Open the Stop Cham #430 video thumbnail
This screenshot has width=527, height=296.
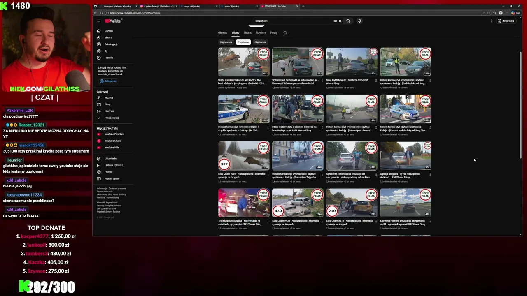point(298,203)
